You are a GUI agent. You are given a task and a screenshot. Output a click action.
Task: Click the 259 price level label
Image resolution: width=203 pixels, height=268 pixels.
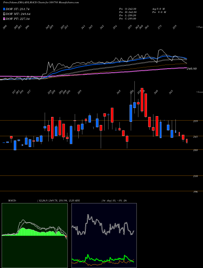195,121
